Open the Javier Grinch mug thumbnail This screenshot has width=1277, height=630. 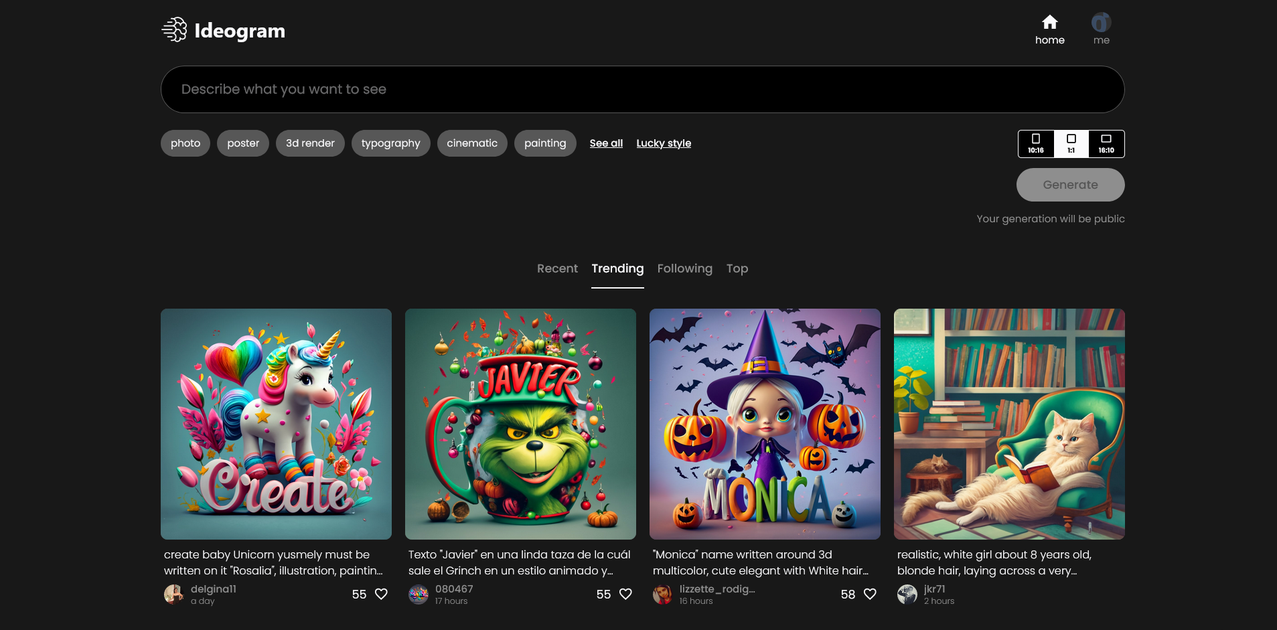(520, 424)
